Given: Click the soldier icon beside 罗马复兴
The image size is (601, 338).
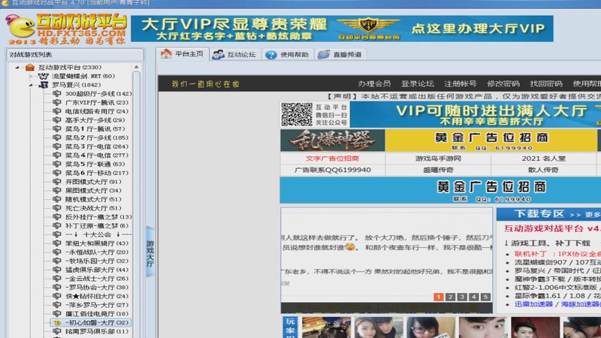Looking at the screenshot, I should tap(44, 85).
